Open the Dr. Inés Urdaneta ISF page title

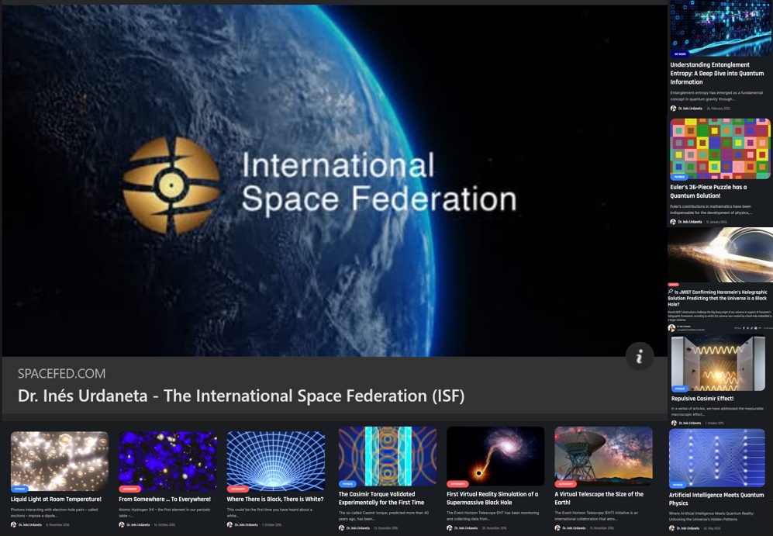[x=241, y=396]
